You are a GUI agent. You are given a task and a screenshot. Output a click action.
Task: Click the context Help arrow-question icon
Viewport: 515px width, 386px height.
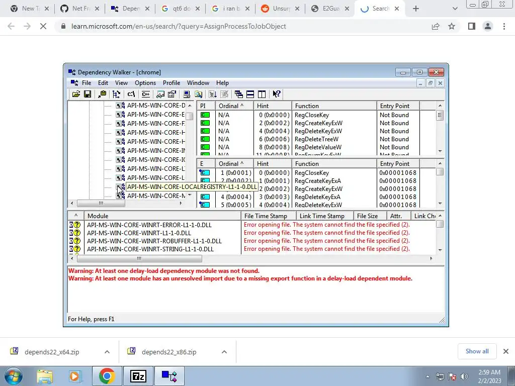pos(276,94)
